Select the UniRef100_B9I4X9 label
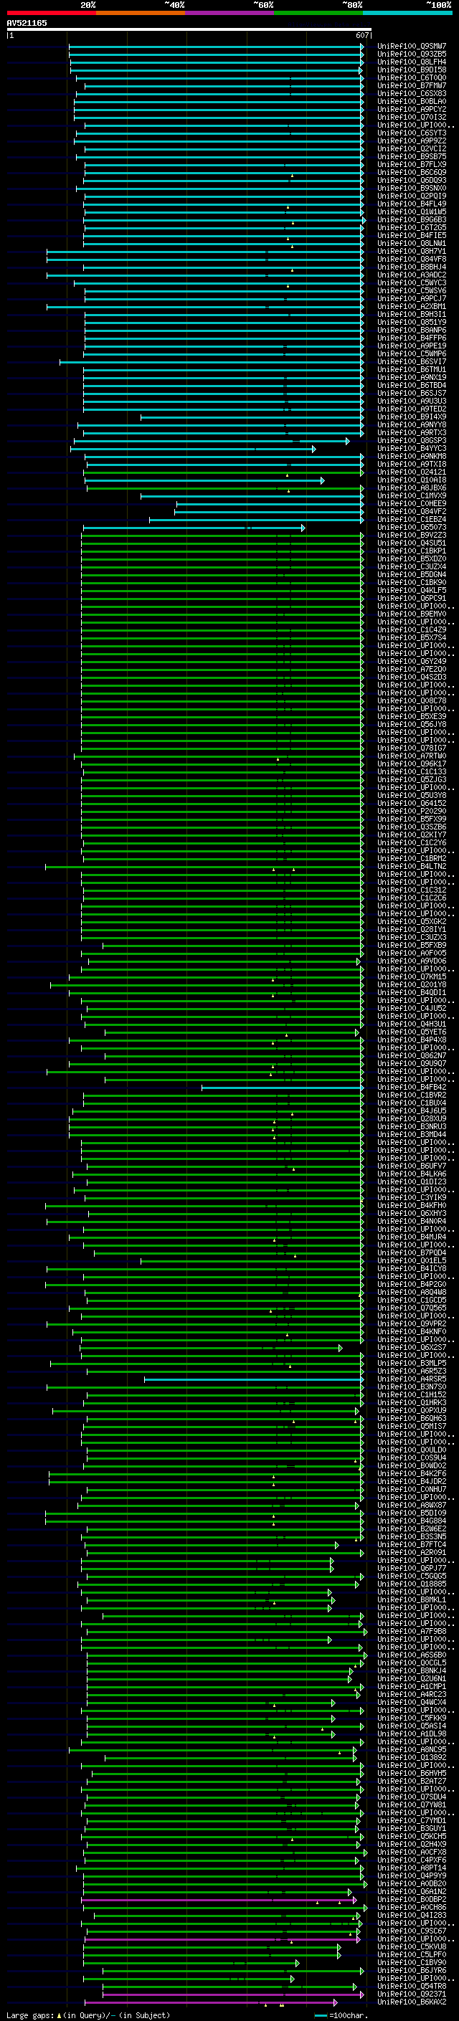The width and height of the screenshot is (459, 2021). 412,417
